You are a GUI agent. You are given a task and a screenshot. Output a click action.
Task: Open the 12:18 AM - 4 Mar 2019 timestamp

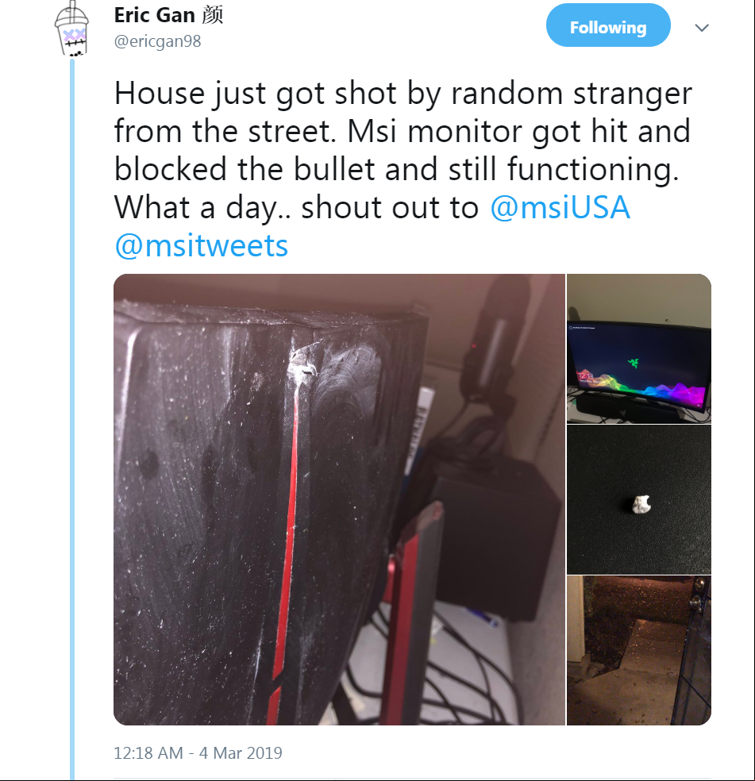click(x=198, y=752)
